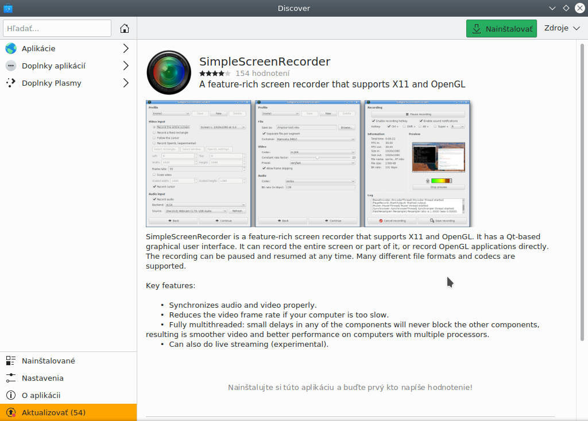Install the app with Nainštalovať button
Screen dimensions: 588x421
point(501,29)
